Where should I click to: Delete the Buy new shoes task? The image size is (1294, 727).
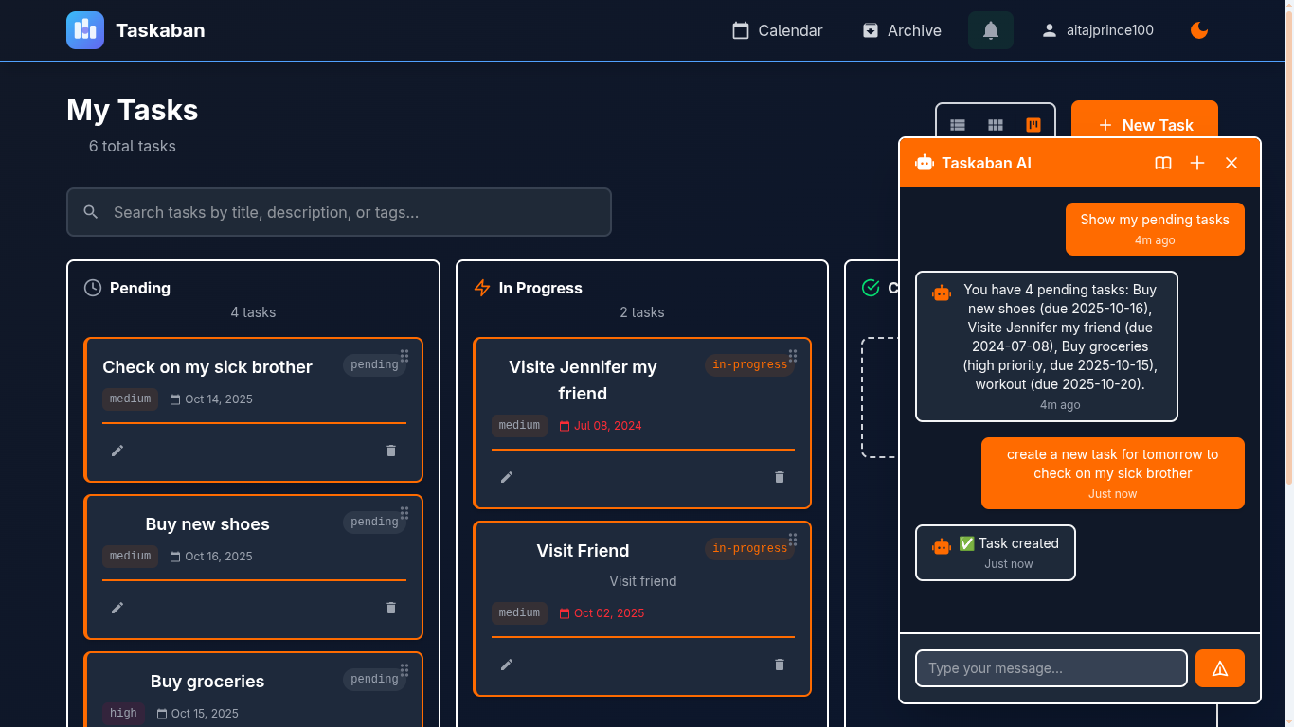(391, 608)
